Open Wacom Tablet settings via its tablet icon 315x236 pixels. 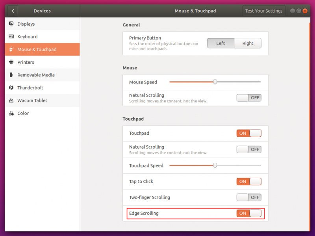point(11,100)
